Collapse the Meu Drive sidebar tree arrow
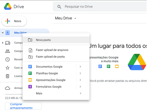 [x=3, y=33]
